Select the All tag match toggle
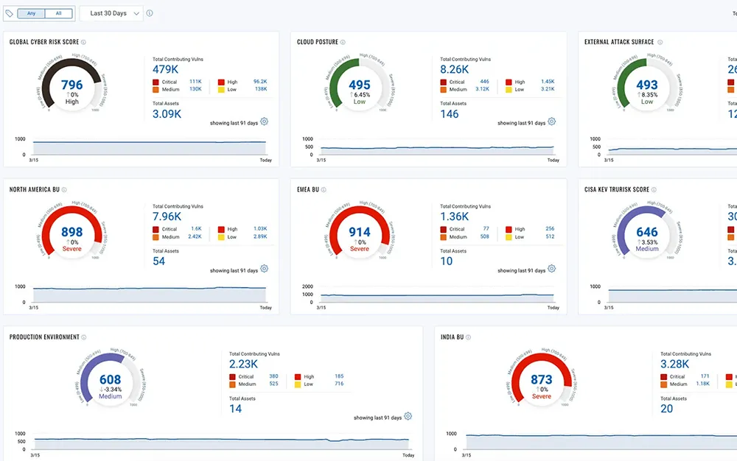737x461 pixels. 59,13
